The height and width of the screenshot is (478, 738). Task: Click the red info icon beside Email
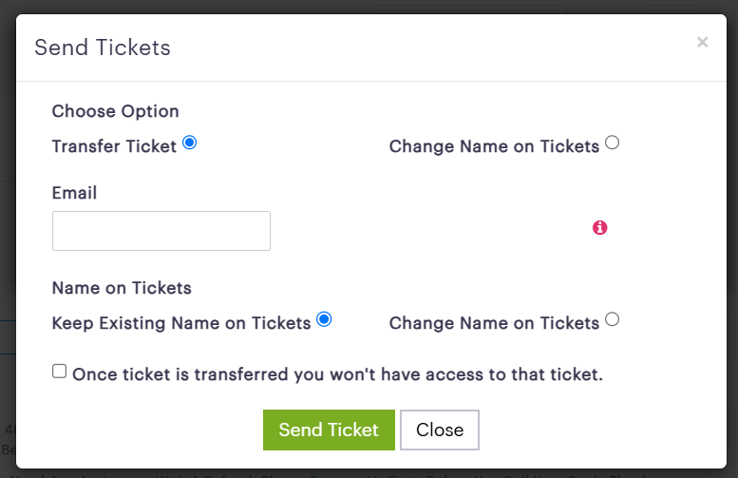(599, 227)
